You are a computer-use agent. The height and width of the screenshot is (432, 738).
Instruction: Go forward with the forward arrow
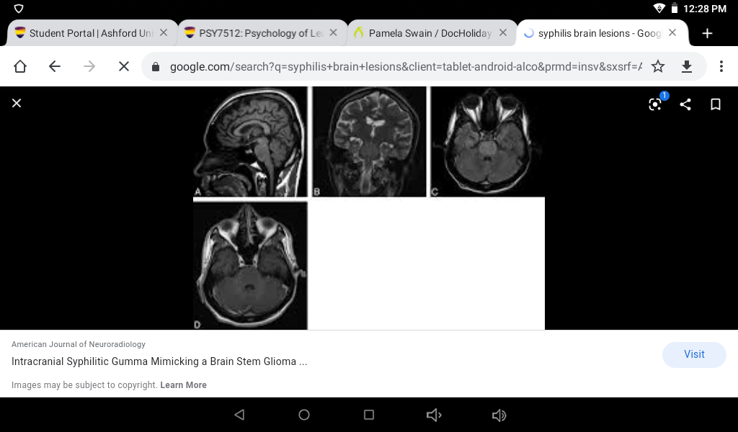[x=89, y=66]
